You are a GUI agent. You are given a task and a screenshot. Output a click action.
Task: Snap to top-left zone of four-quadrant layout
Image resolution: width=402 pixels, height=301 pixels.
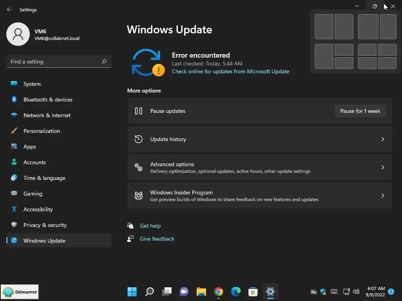[x=367, y=50]
